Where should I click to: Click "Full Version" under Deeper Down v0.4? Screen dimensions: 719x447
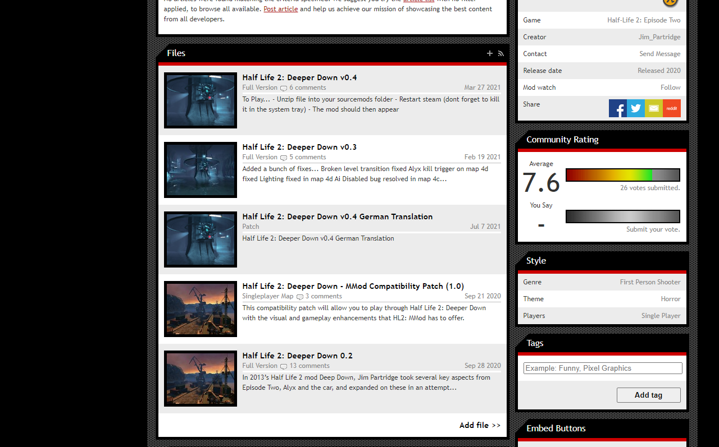pos(260,87)
